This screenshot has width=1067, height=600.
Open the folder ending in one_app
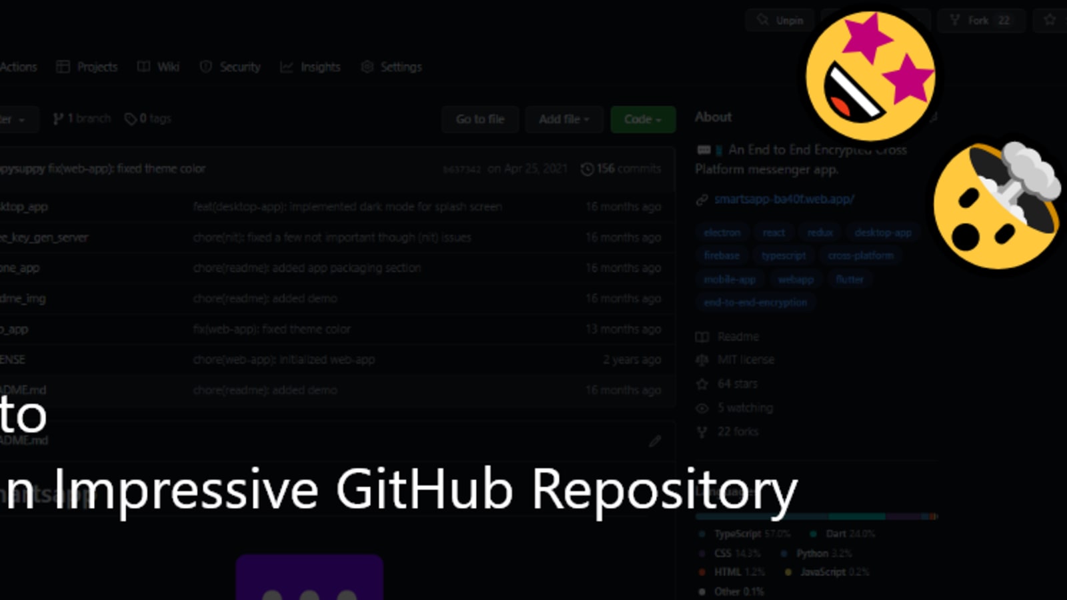coord(20,268)
